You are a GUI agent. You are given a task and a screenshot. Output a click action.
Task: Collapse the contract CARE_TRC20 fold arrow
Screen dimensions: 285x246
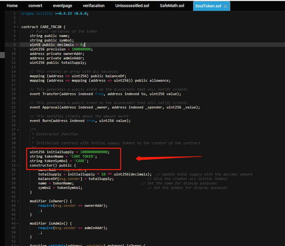18,27
